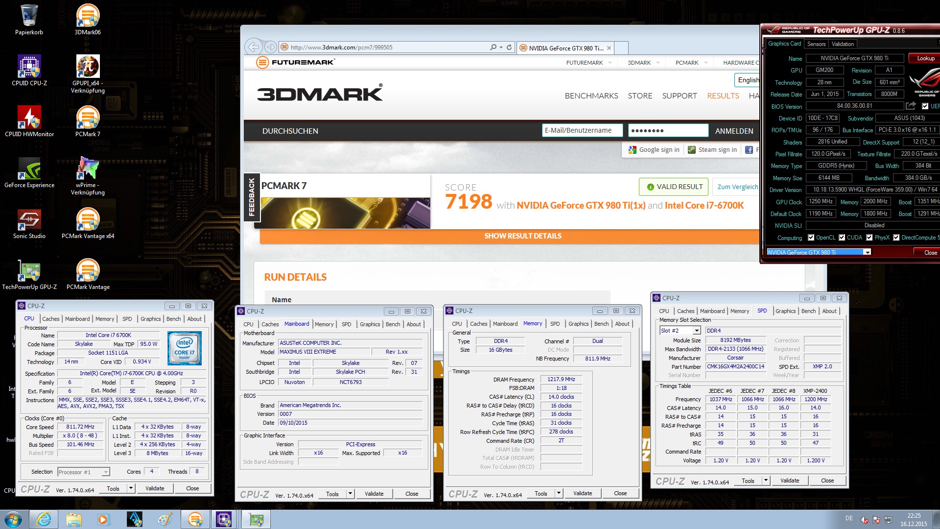Screen dimensions: 940x529
Task: Click the Steam sign in link
Action: (712, 150)
